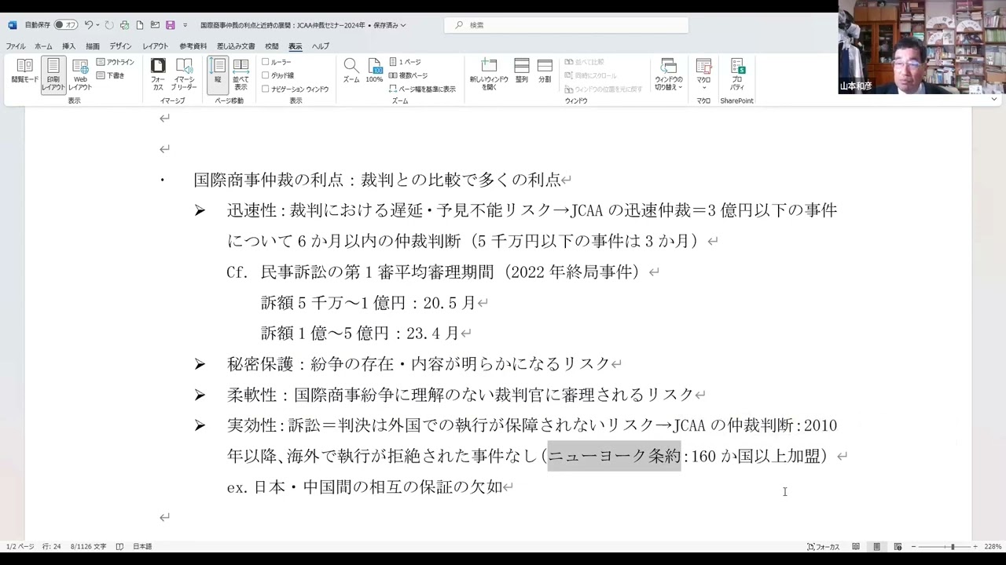This screenshot has height=565, width=1006.
Task: Enable the ルーラー checkbox
Action: pyautogui.click(x=266, y=62)
